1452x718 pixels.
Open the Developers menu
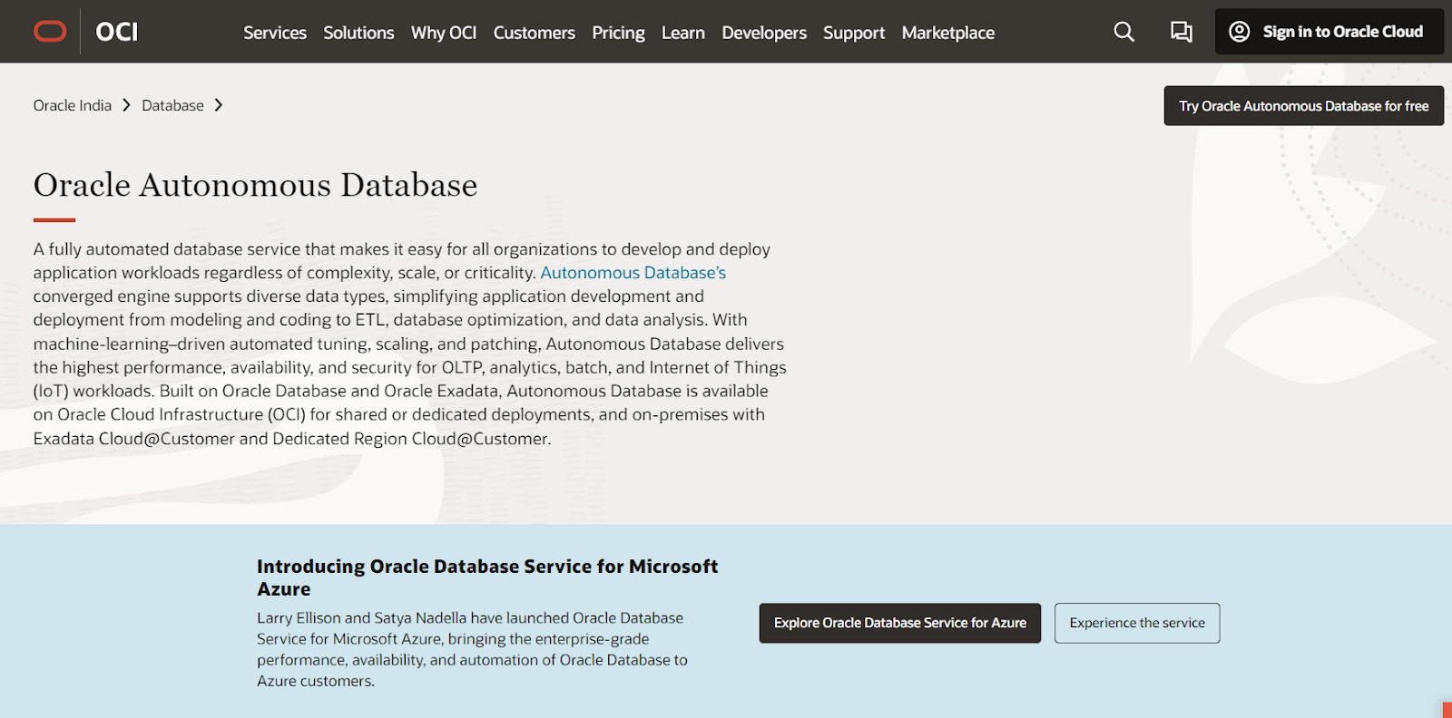764,33
